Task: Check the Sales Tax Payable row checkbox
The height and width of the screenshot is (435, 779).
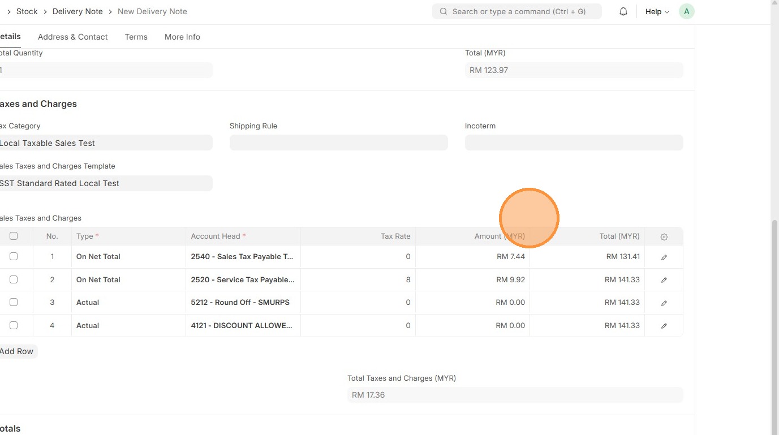Action: tap(14, 256)
